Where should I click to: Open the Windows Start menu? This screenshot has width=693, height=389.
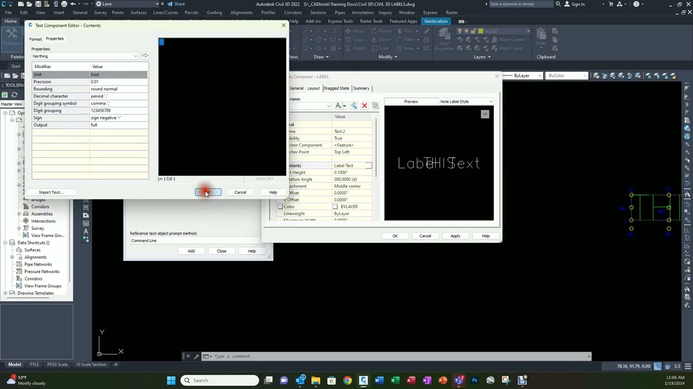pyautogui.click(x=171, y=380)
